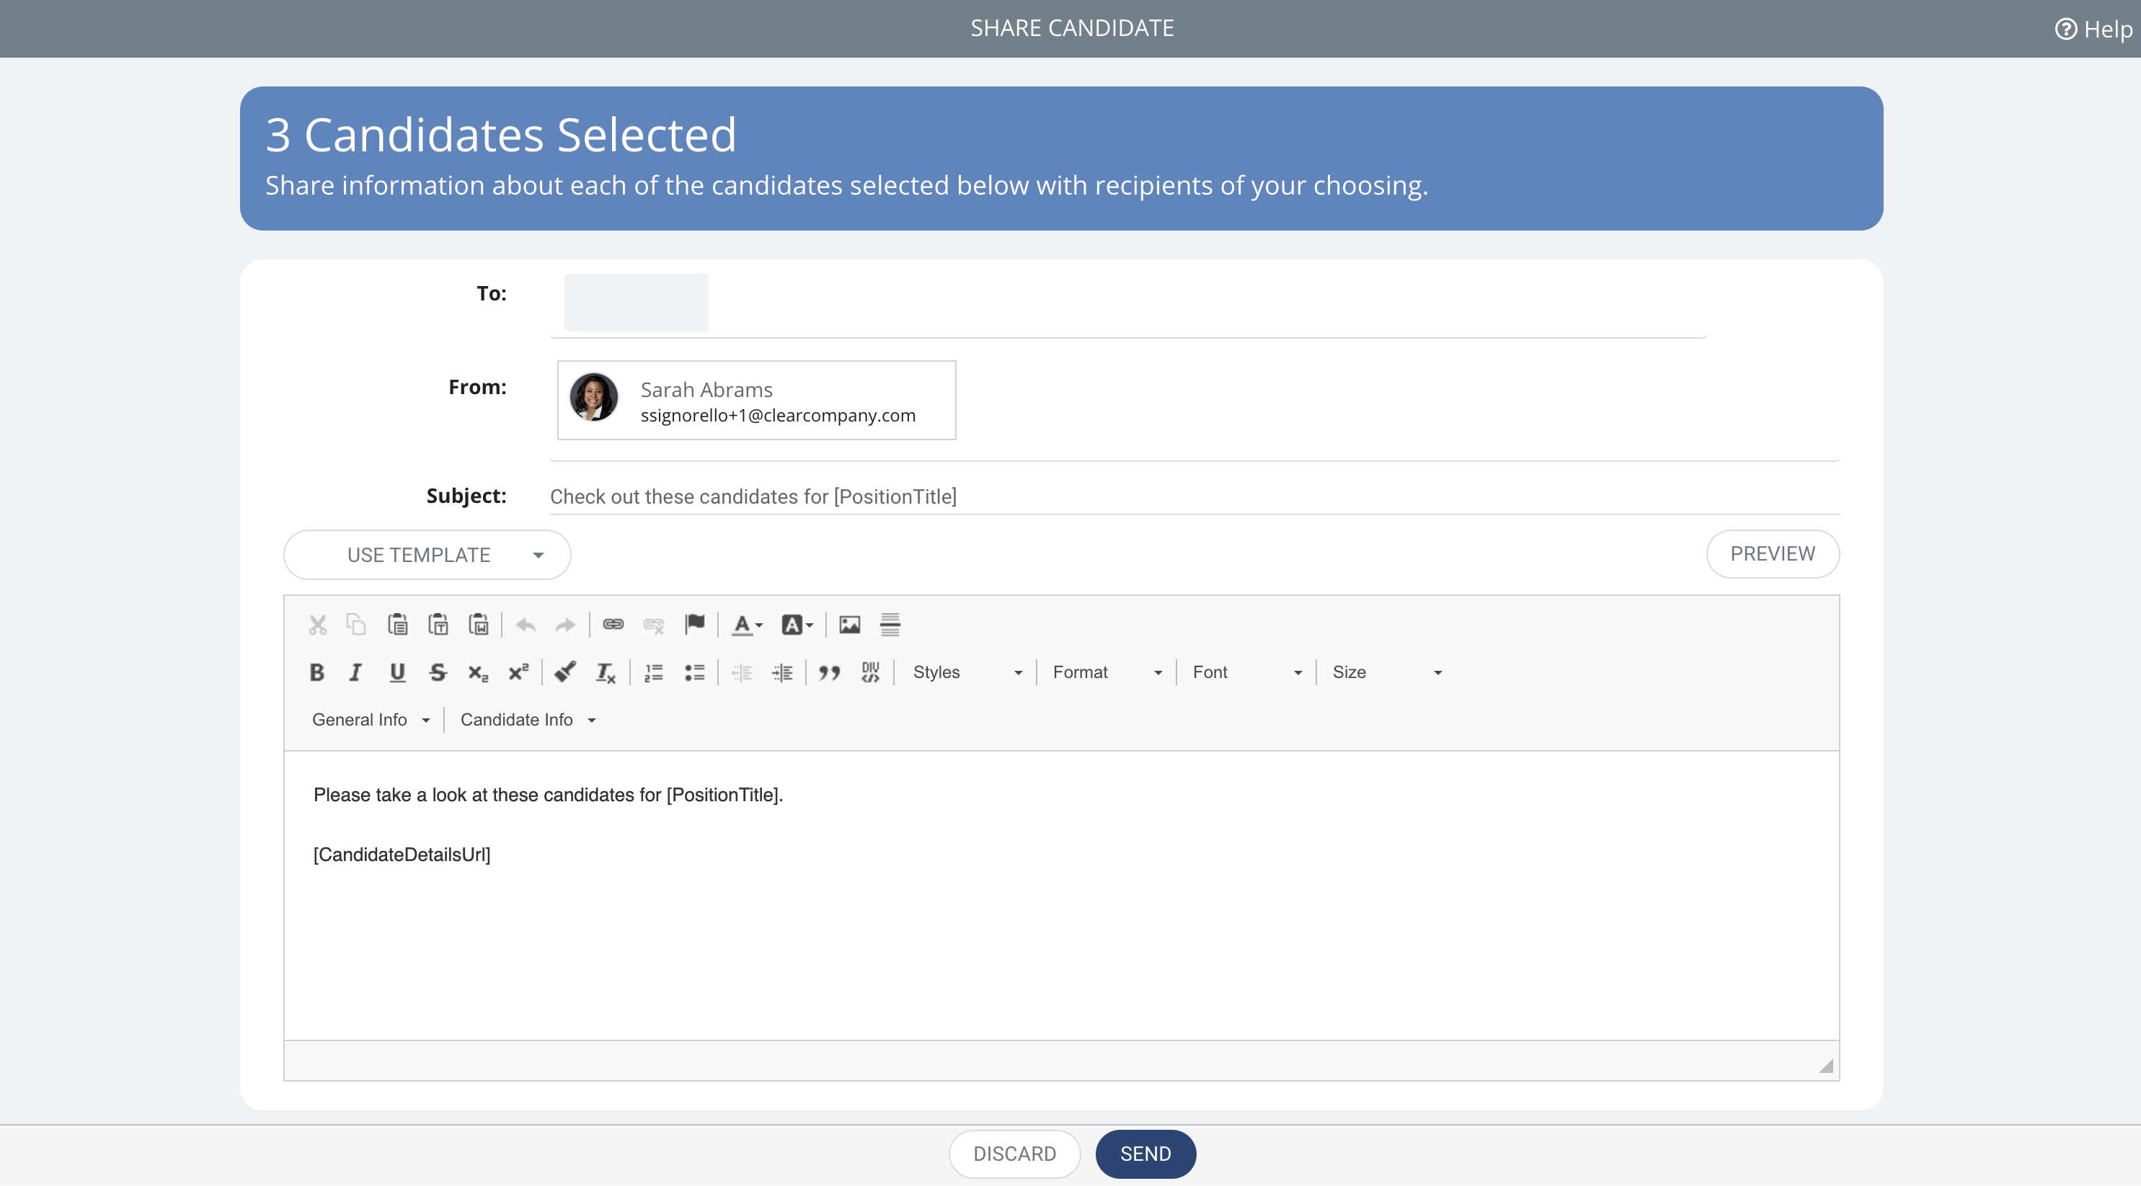2141x1186 pixels.
Task: Open the Size dropdown
Action: coord(1386,673)
